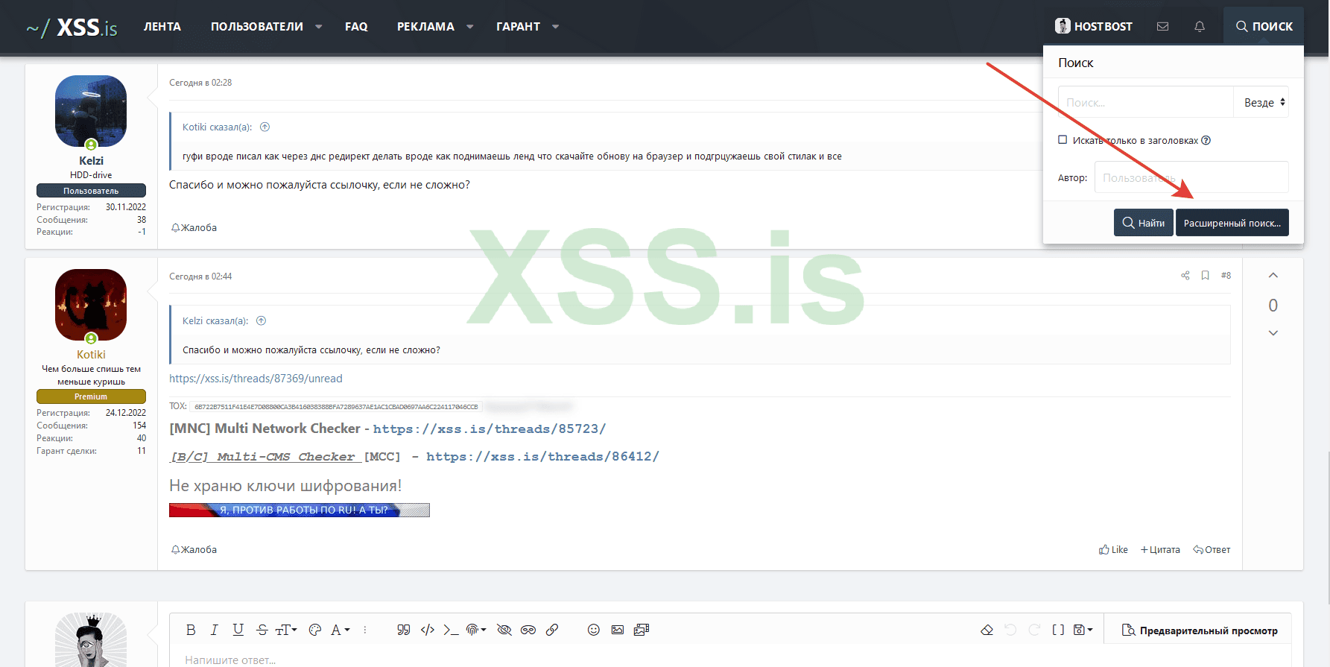Viewport: 1330px width, 667px height.
Task: Click the Найти search button
Action: tap(1144, 223)
